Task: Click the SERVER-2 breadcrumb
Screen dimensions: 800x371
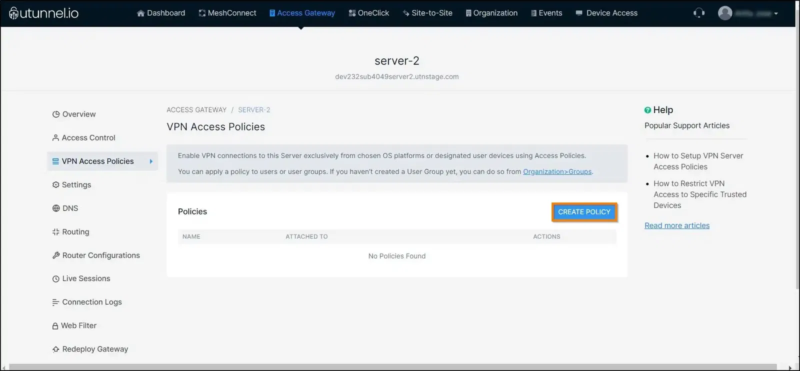Action: tap(254, 110)
